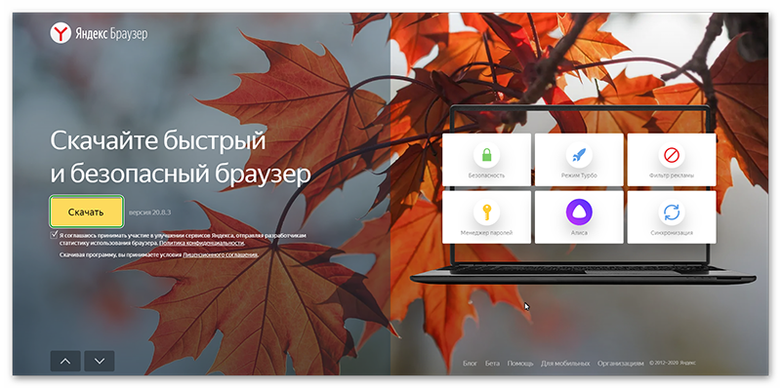Image resolution: width=781 pixels, height=388 pixels.
Task: Uncheck the statistics consent checkbox
Action: 54,235
